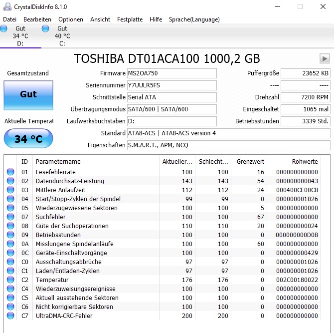Open the Bearbeiten menu

[x=37, y=19]
